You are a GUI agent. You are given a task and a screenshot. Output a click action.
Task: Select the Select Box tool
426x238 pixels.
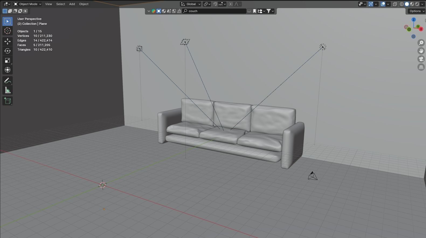coord(8,21)
